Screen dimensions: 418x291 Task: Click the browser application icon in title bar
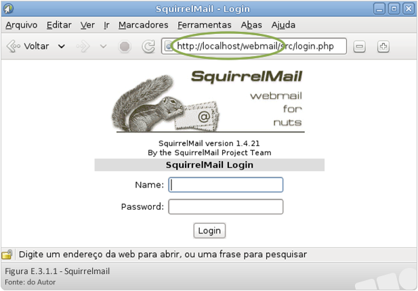click(x=9, y=9)
